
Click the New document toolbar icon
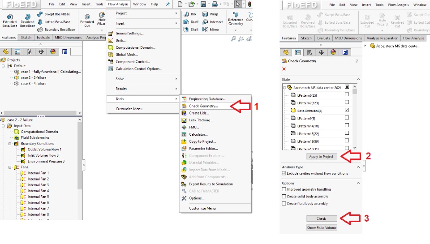pyautogui.click(x=180, y=4)
